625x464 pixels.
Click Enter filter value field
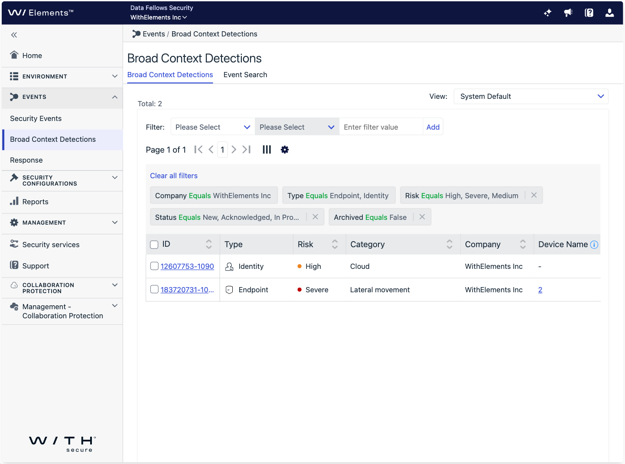point(381,127)
